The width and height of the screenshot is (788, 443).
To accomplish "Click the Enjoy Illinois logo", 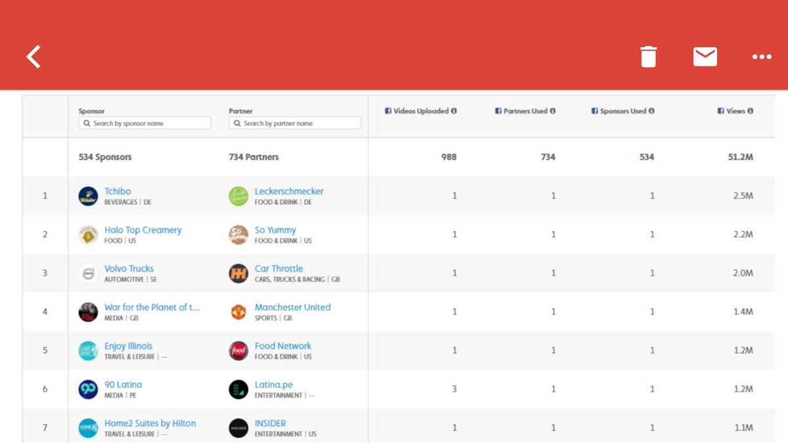I will pos(88,350).
